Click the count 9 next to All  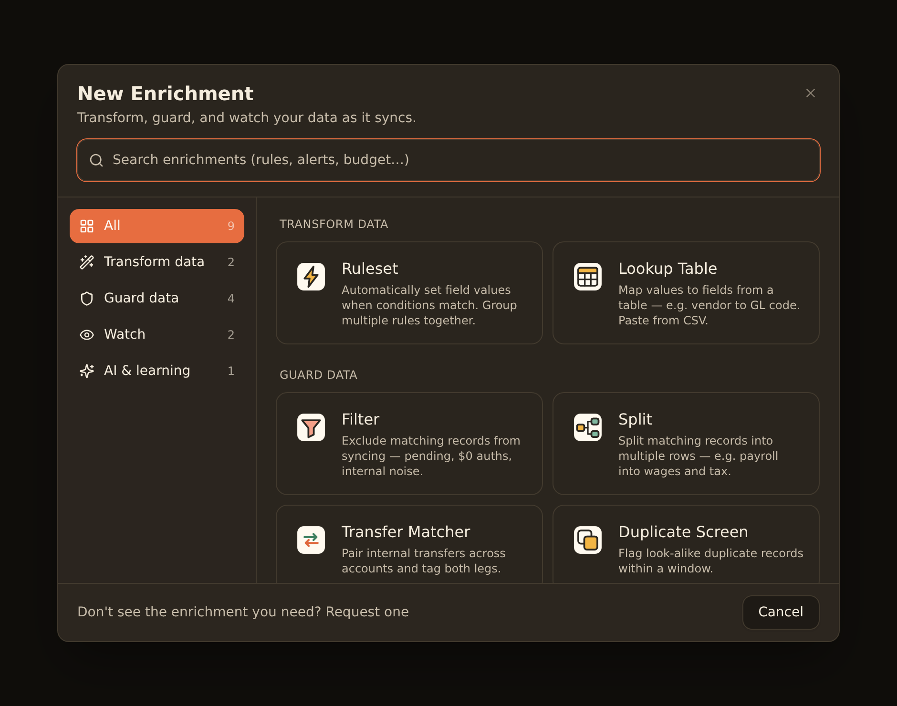click(231, 226)
